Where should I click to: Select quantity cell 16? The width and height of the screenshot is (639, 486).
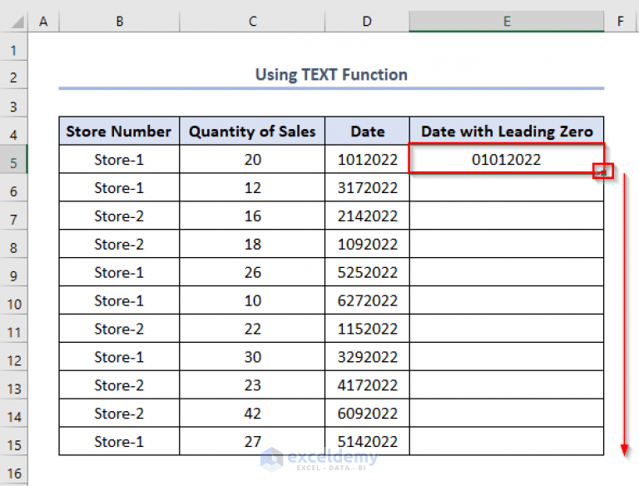point(252,216)
